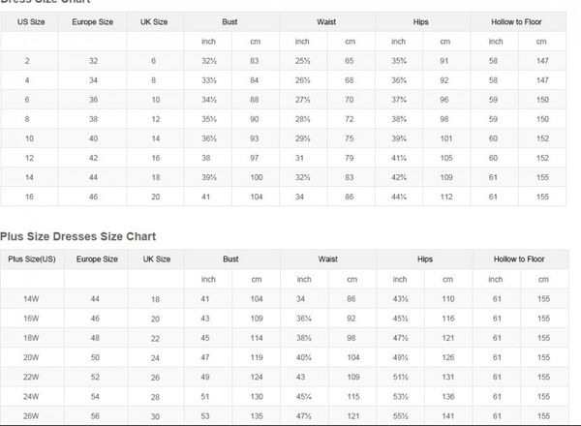Click the "Plus Size(US)" column header
Viewport: 581px width, 426px height.
pos(33,259)
